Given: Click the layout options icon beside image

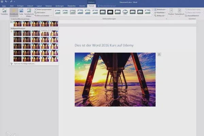Looking at the screenshot, I should [x=159, y=54].
